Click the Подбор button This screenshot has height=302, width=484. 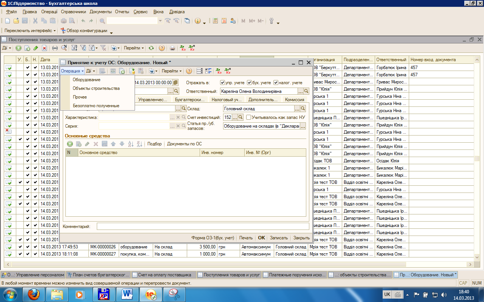tap(154, 144)
